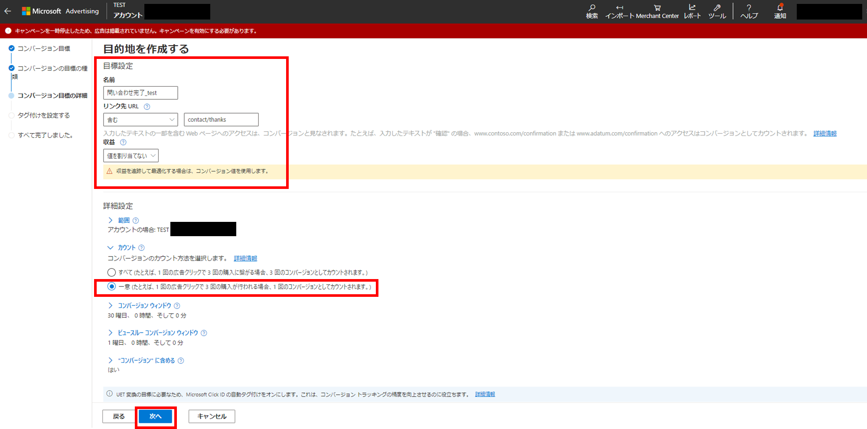Open the レポート reports icon

click(692, 11)
